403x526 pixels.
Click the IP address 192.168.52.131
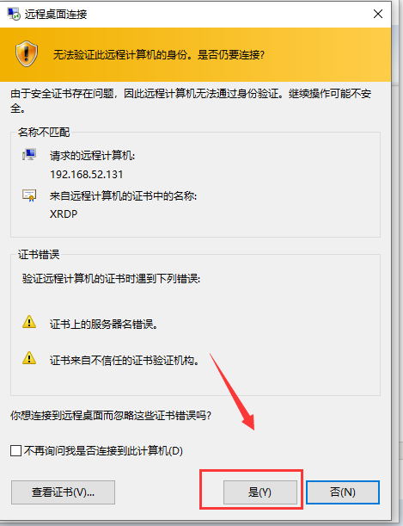click(x=86, y=175)
